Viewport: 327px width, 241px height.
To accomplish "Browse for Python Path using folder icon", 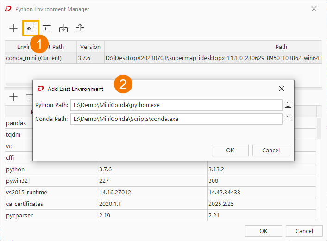I will tap(288, 105).
